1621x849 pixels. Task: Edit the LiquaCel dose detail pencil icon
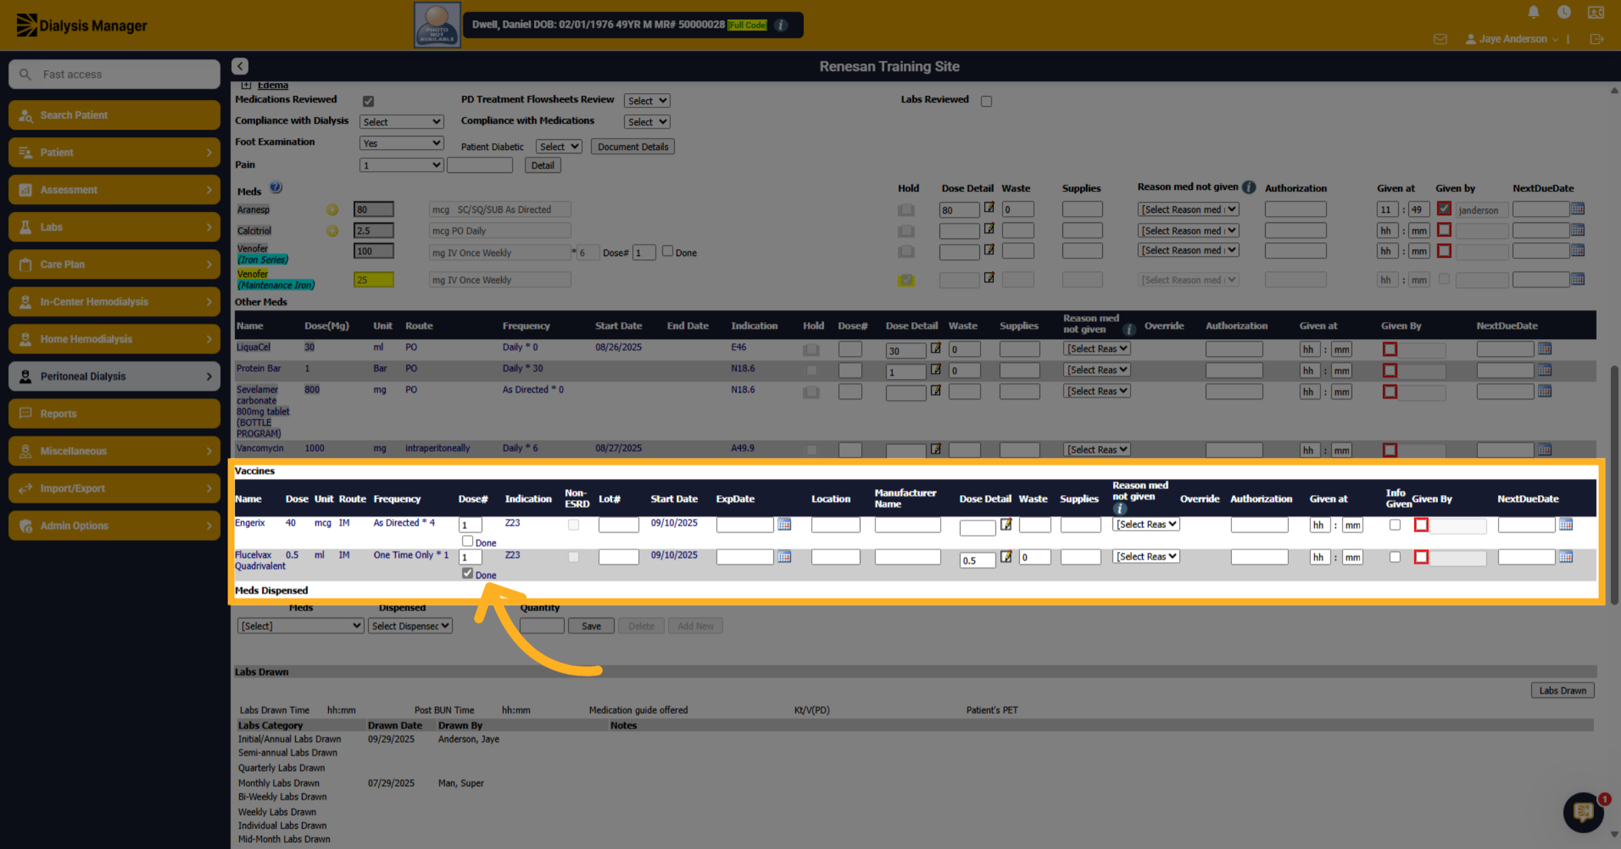coord(935,349)
